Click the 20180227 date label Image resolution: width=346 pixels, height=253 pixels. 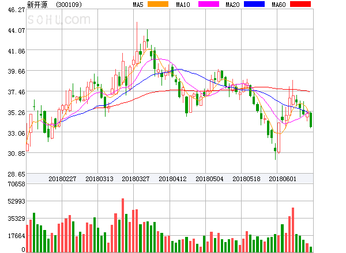(62, 179)
